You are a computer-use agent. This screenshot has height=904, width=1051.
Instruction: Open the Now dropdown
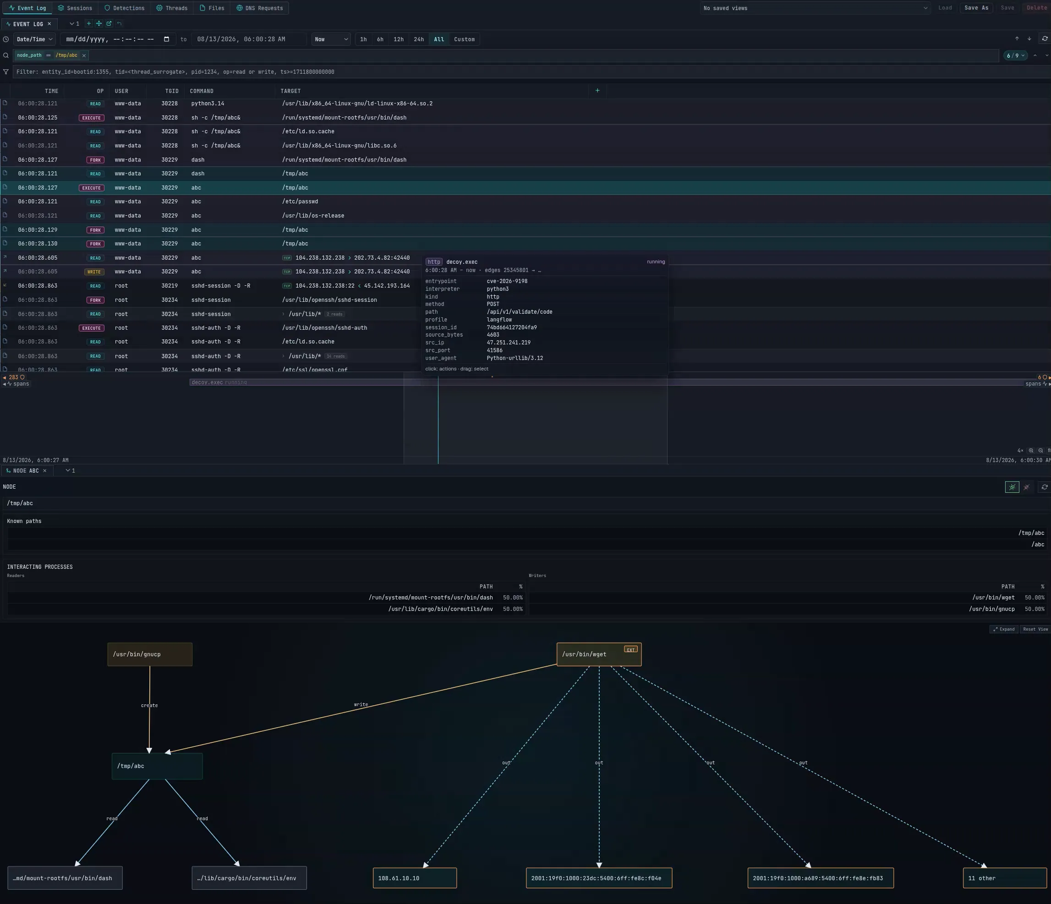[331, 39]
